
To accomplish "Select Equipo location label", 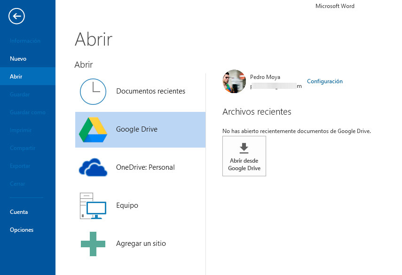I will 127,205.
